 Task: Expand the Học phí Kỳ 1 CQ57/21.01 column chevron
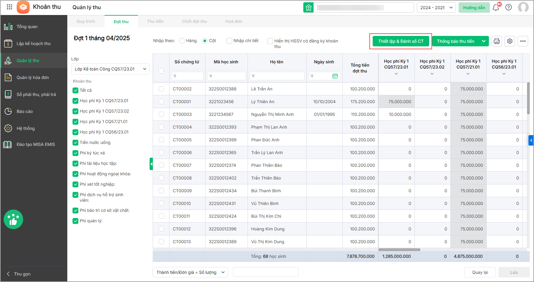pyautogui.click(x=468, y=74)
